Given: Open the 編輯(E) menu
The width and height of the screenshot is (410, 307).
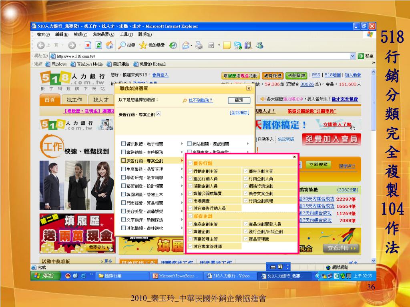Looking at the screenshot, I should coord(62,34).
